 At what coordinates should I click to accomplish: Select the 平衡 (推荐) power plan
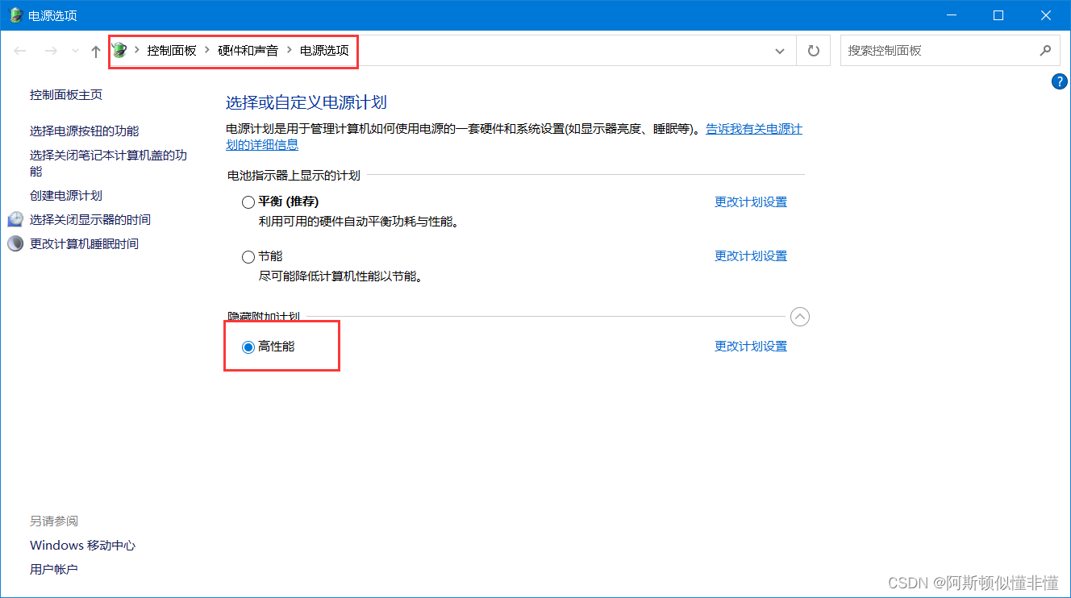[248, 202]
